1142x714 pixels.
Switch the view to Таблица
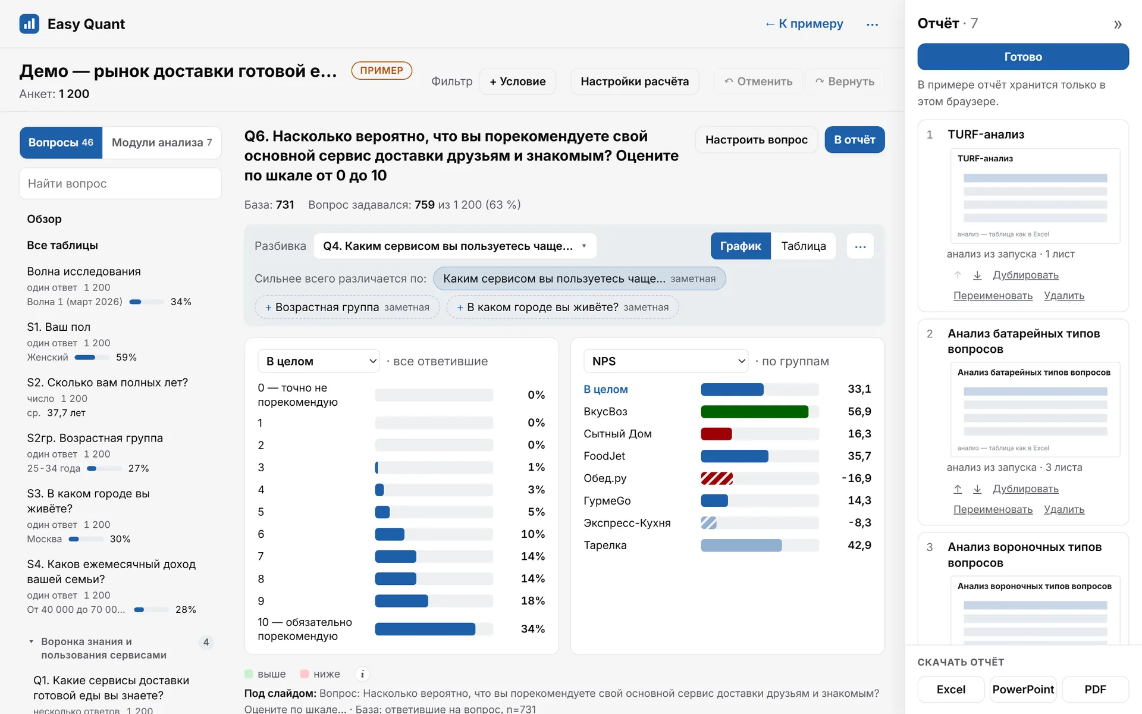click(x=803, y=246)
